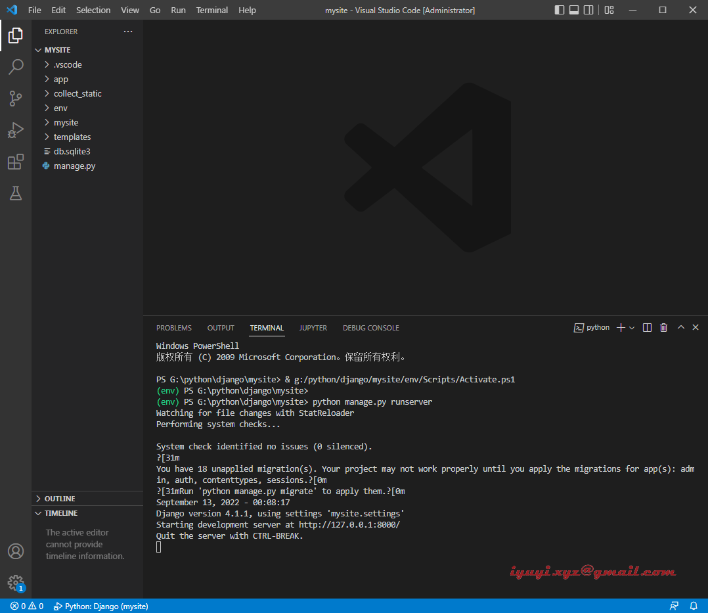Open the Extensions view
This screenshot has width=708, height=613.
pyautogui.click(x=16, y=162)
